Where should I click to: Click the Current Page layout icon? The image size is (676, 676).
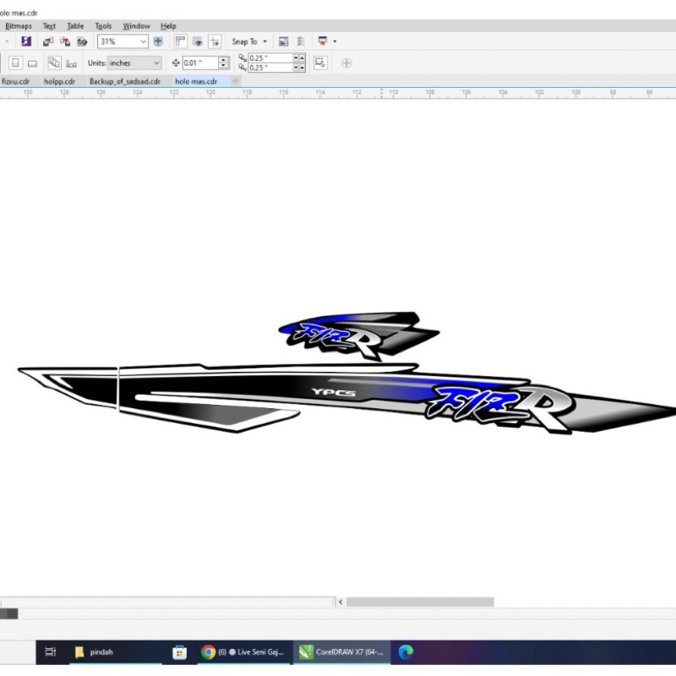(72, 64)
